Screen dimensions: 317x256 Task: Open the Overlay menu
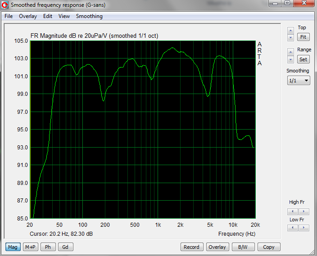click(x=28, y=16)
